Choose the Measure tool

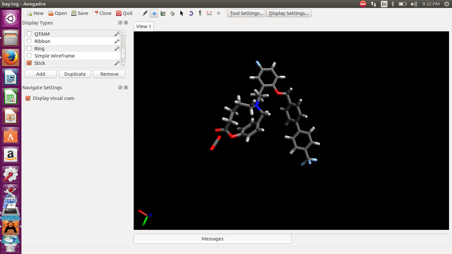(x=209, y=13)
